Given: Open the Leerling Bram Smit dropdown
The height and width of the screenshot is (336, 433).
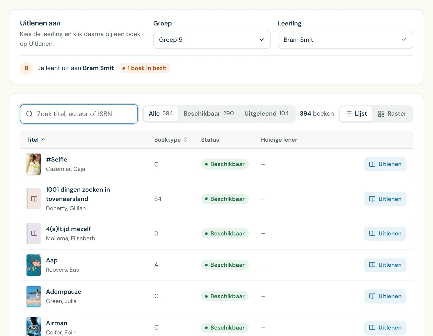Looking at the screenshot, I should click(x=345, y=40).
